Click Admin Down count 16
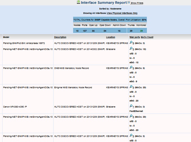Image resolution: width=191 pixels, height=142 pixels. tap(119, 31)
